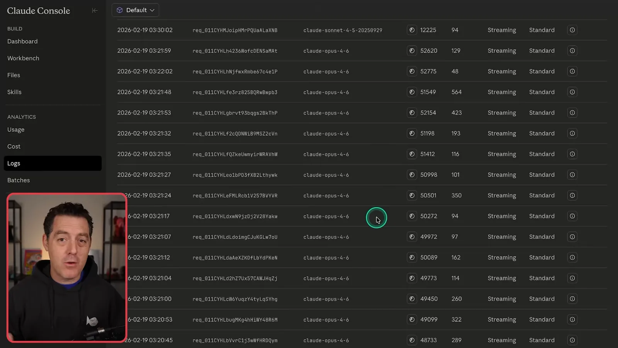Open info icon for request ending SZ2cVn

tap(572, 133)
